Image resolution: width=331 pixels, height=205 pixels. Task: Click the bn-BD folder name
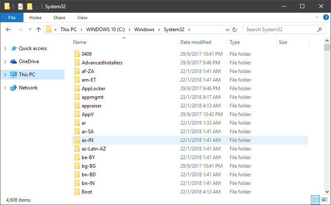coord(89,175)
